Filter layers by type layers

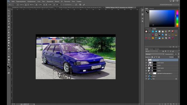(168, 51)
